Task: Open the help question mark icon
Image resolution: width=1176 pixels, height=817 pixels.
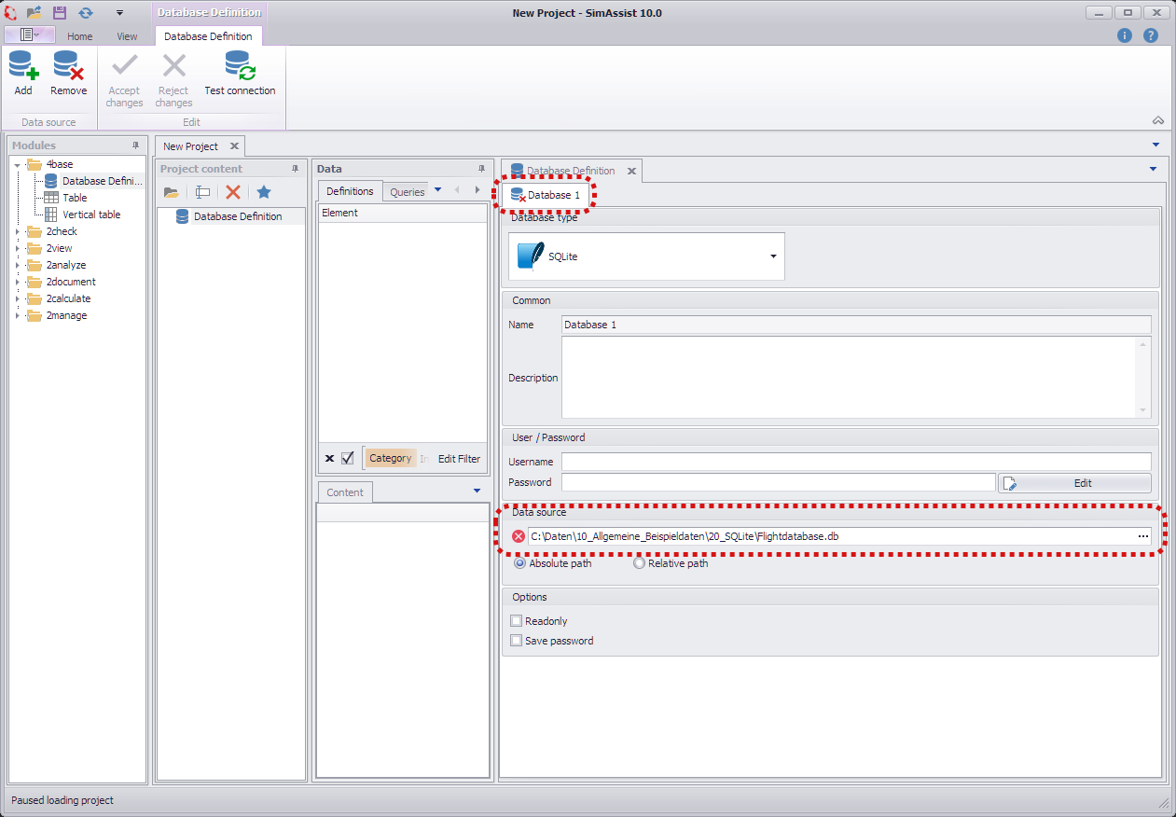Action: click(1151, 35)
